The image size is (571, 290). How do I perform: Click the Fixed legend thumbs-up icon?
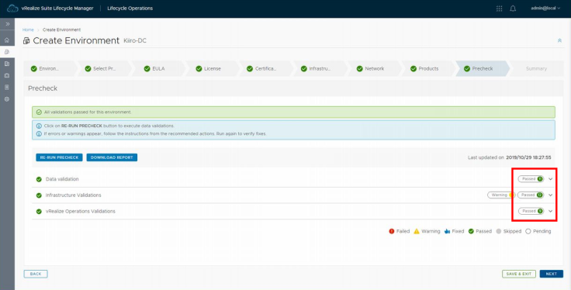coord(447,231)
